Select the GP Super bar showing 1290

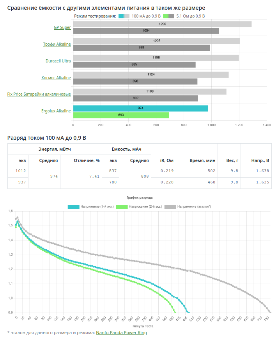162,24
